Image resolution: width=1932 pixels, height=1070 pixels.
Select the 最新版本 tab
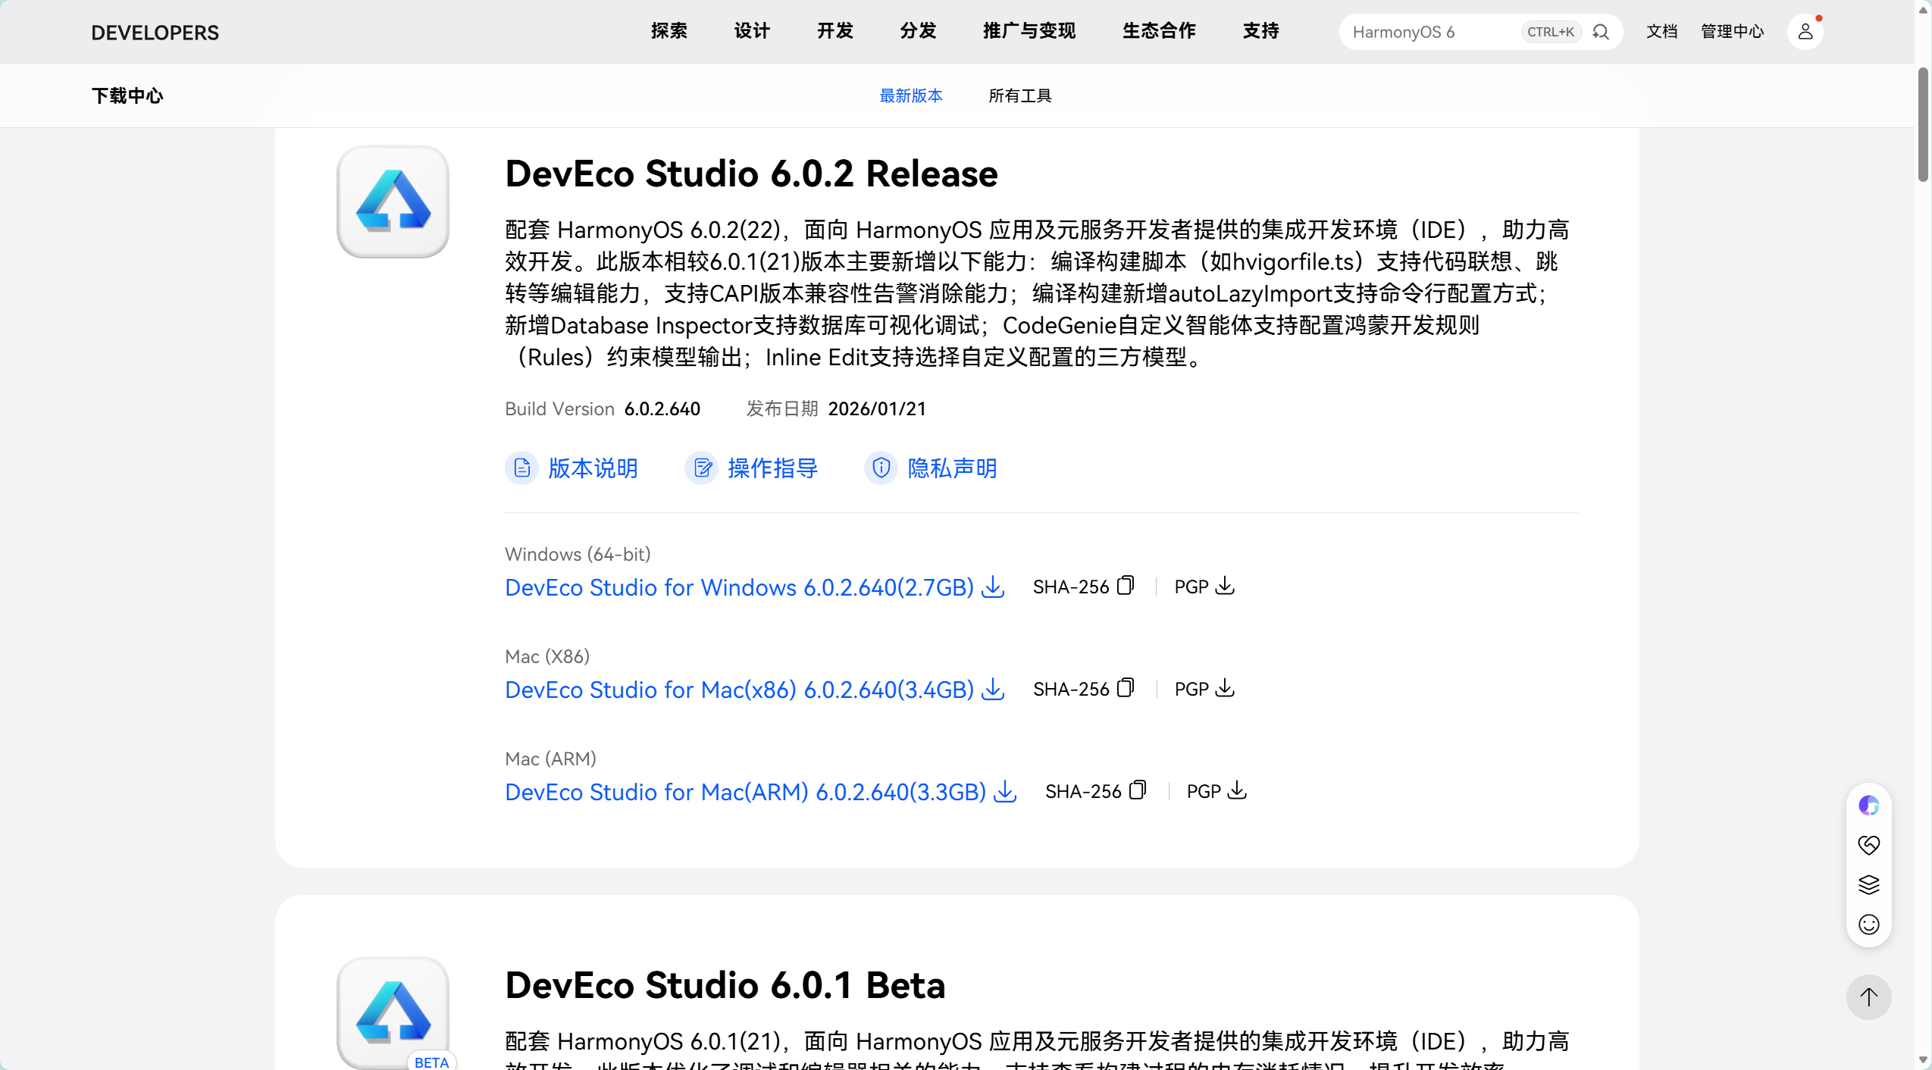click(x=910, y=95)
